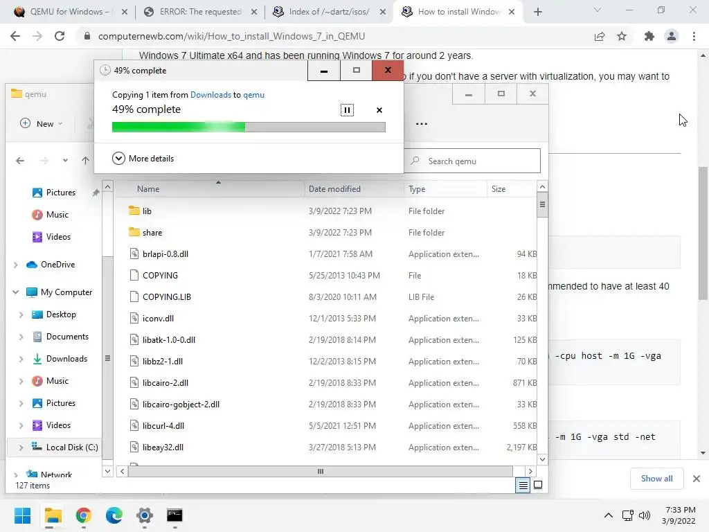Select libcurl-4.dll file

(163, 426)
